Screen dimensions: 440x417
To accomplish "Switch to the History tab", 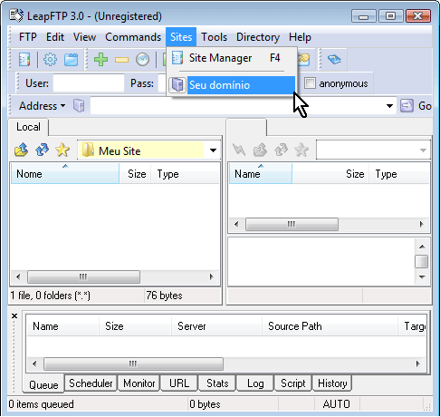I will tap(332, 383).
